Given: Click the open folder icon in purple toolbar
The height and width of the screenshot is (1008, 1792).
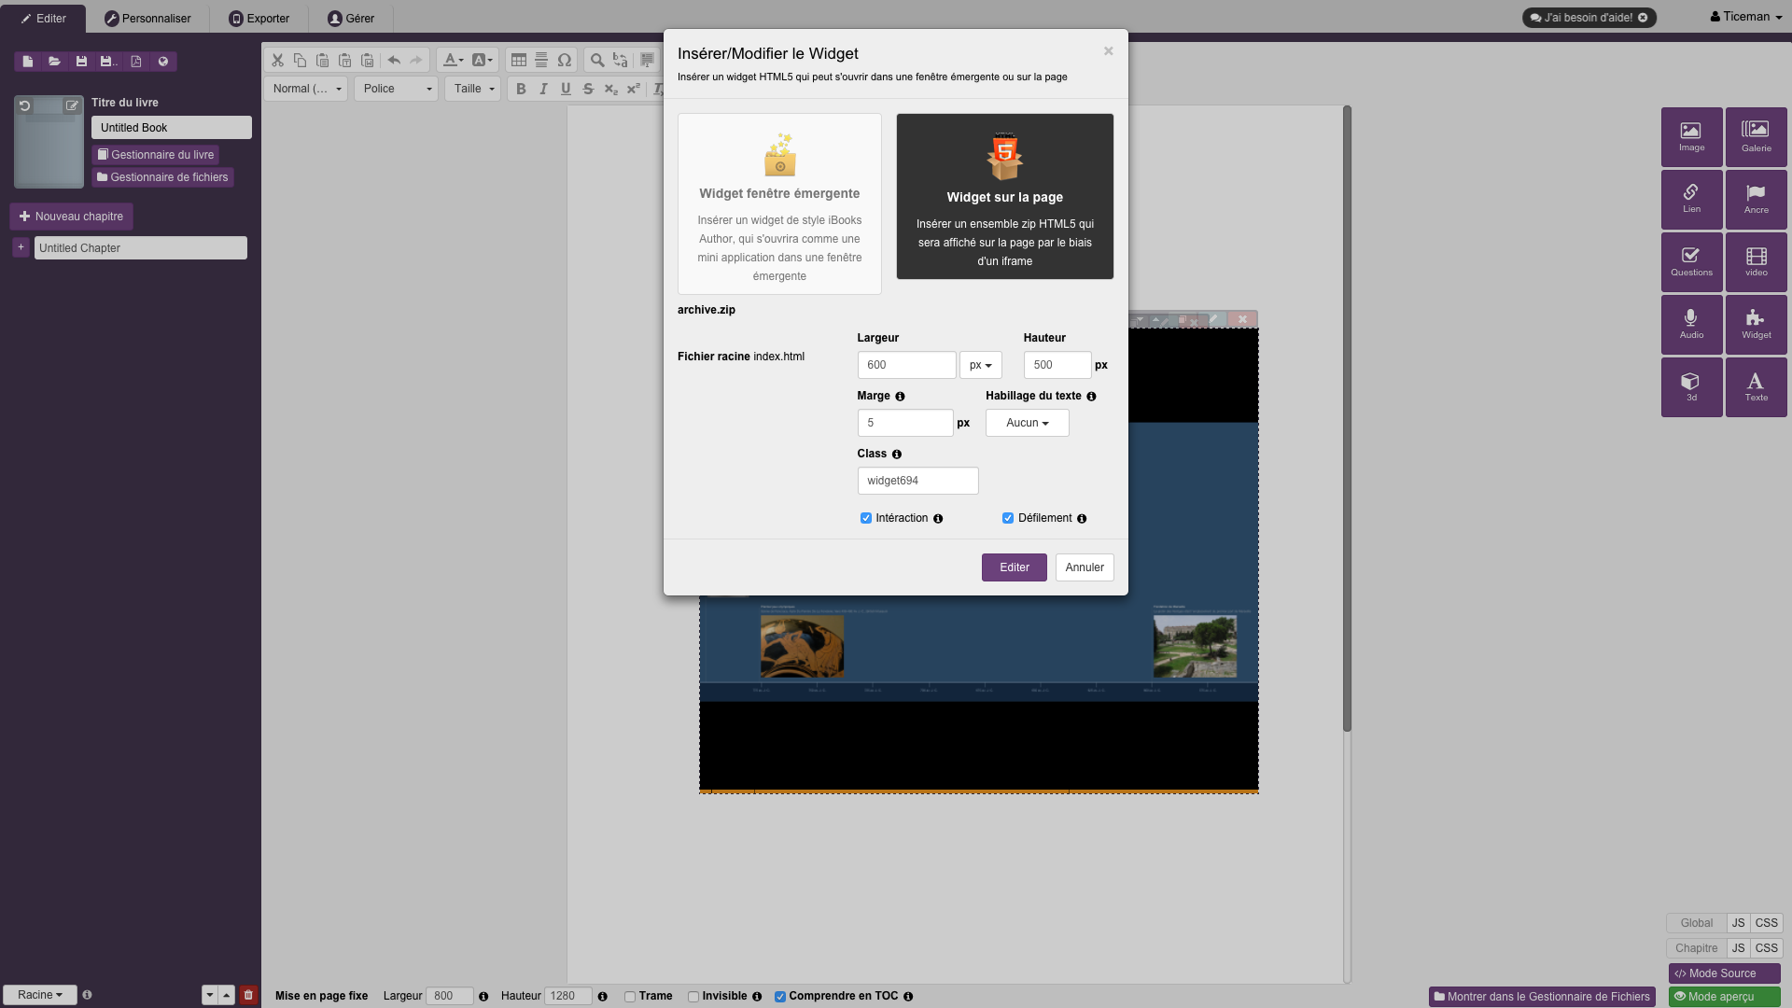Looking at the screenshot, I should pos(55,62).
